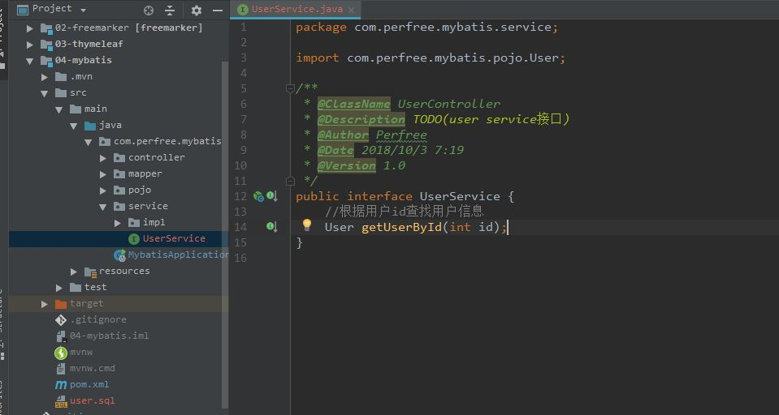Viewport: 779px width, 415px height.
Task: Open the Project view dropdown
Action: click(83, 10)
